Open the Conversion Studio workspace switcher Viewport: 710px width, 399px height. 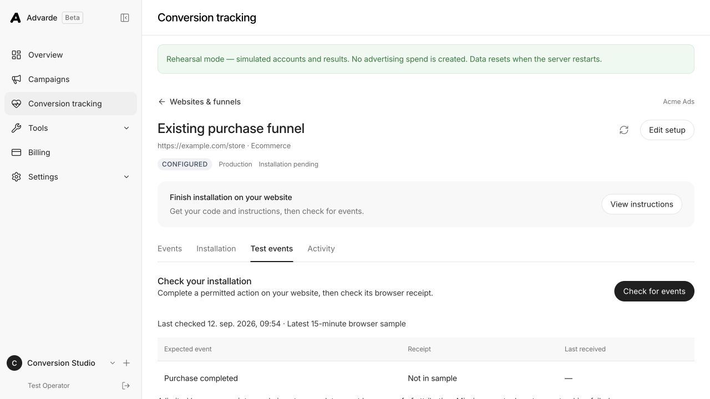pos(61,363)
